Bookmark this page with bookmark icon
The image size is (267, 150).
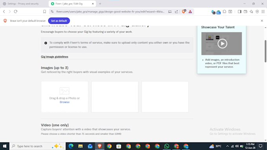pos(44,11)
